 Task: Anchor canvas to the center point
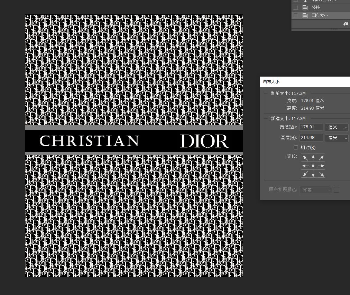(x=313, y=166)
